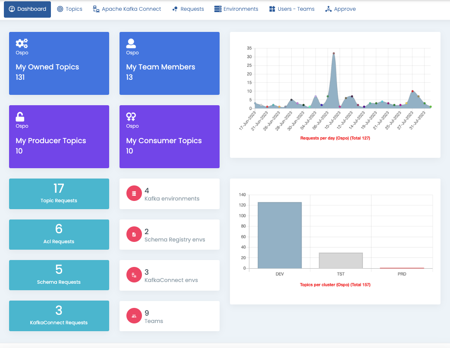Expand the Users - Teams menu

[292, 9]
